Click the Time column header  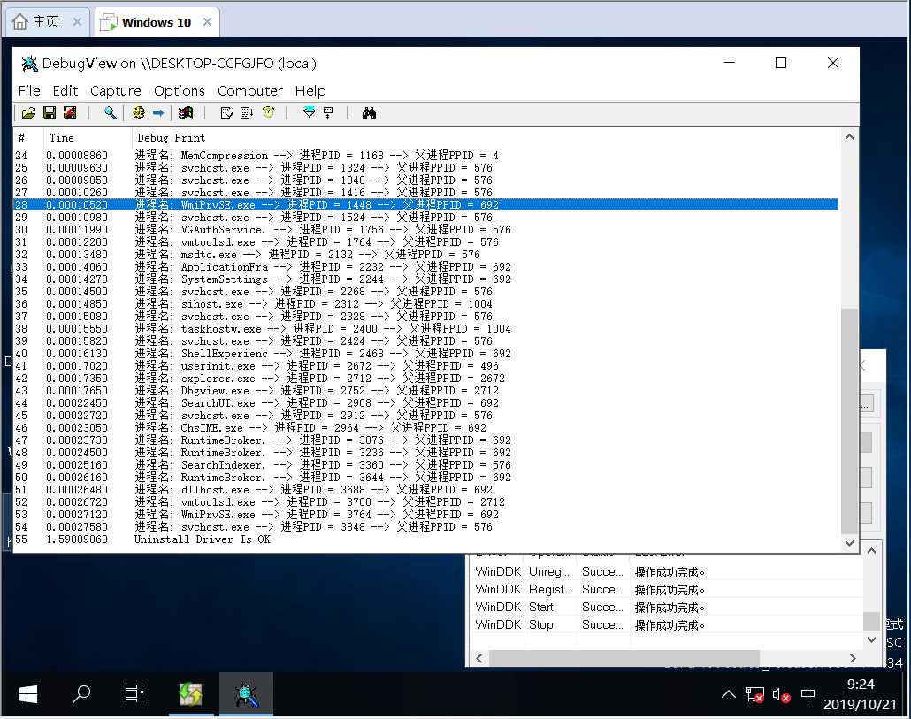pyautogui.click(x=62, y=138)
